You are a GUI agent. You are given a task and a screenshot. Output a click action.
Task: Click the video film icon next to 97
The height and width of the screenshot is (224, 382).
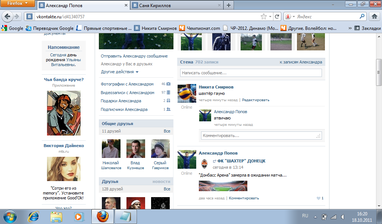(168, 92)
